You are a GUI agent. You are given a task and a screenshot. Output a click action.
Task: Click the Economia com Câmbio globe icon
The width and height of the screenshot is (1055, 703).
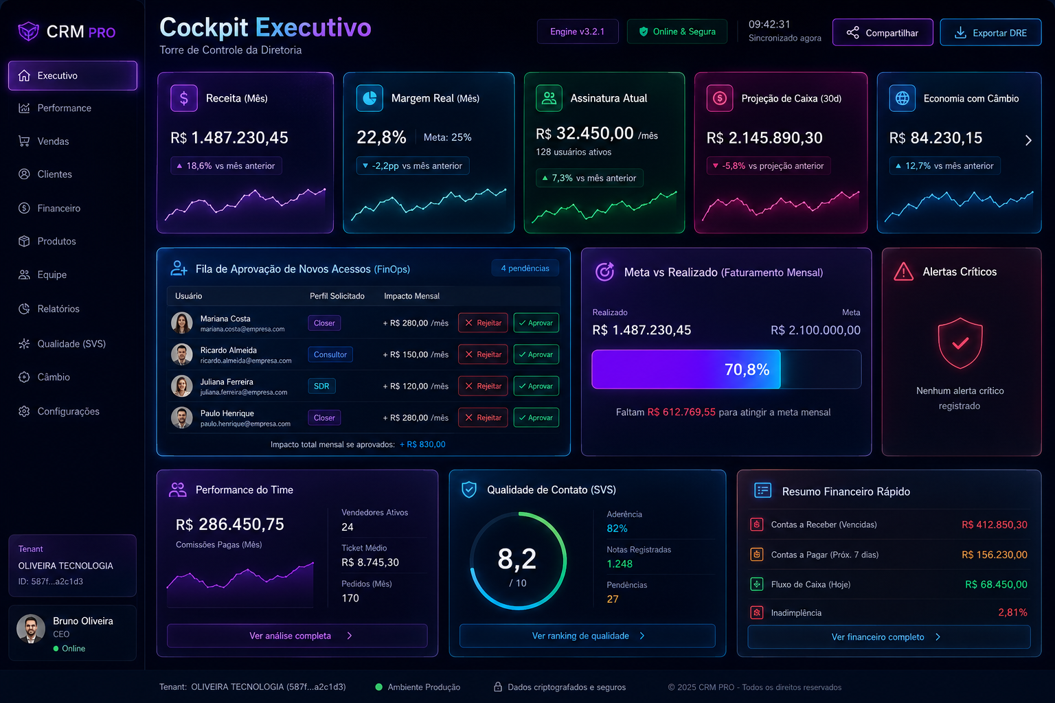tap(903, 98)
